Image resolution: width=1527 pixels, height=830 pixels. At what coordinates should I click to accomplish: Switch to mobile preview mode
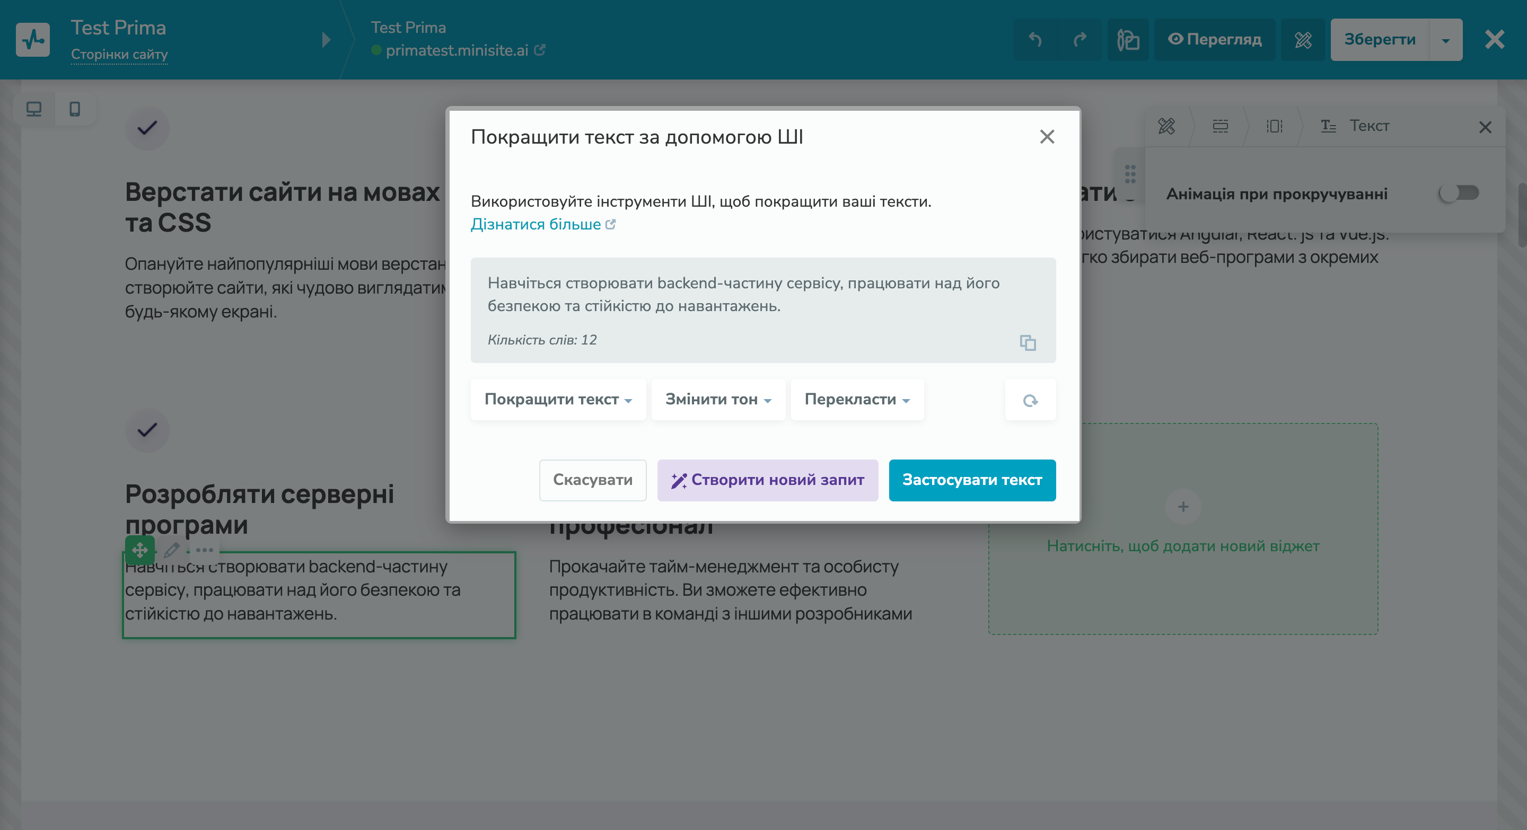pos(75,109)
